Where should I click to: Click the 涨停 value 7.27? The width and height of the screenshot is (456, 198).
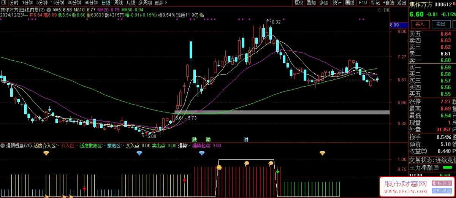(x=445, y=101)
